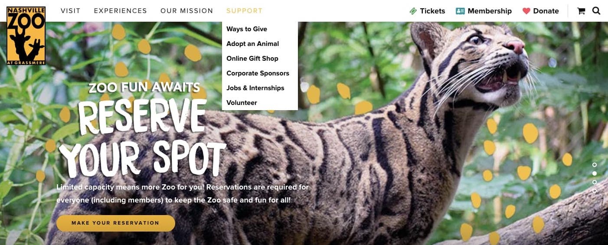Expand the Experiences navigation menu
The height and width of the screenshot is (245, 608).
(x=121, y=11)
